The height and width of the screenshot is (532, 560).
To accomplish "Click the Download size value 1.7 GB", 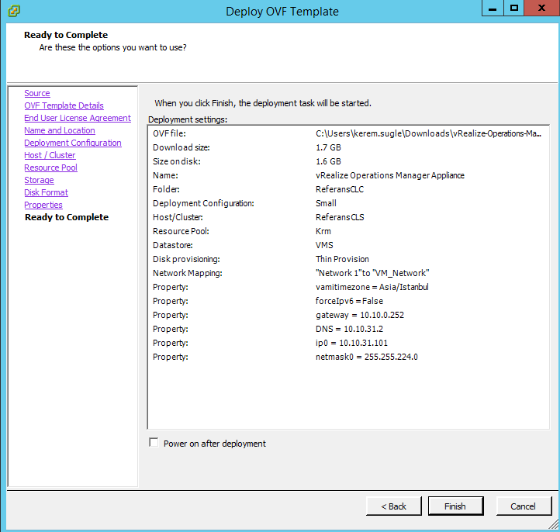I will pos(328,147).
